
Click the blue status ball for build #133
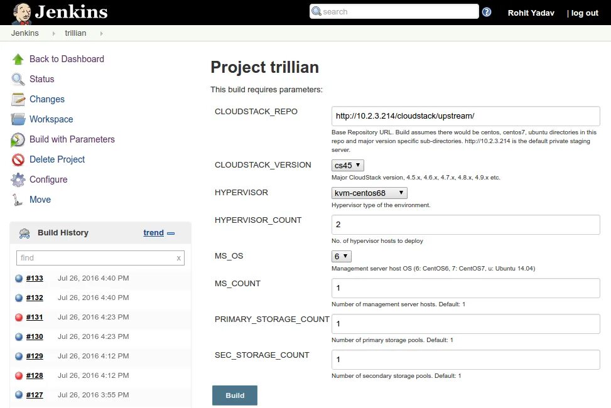tap(19, 278)
